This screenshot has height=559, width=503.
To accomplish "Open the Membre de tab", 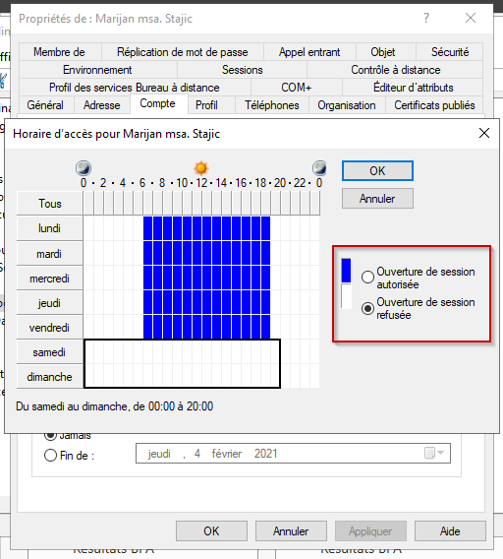I will pyautogui.click(x=60, y=52).
